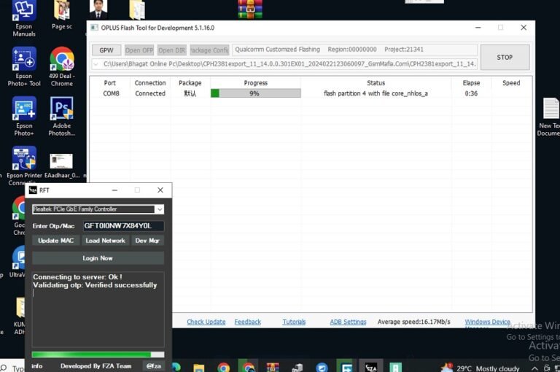Open Epson Photo+ desktop icon
This screenshot has height=372, width=560.
pos(24,116)
